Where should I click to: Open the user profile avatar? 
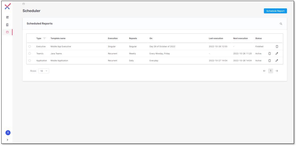coord(8,133)
